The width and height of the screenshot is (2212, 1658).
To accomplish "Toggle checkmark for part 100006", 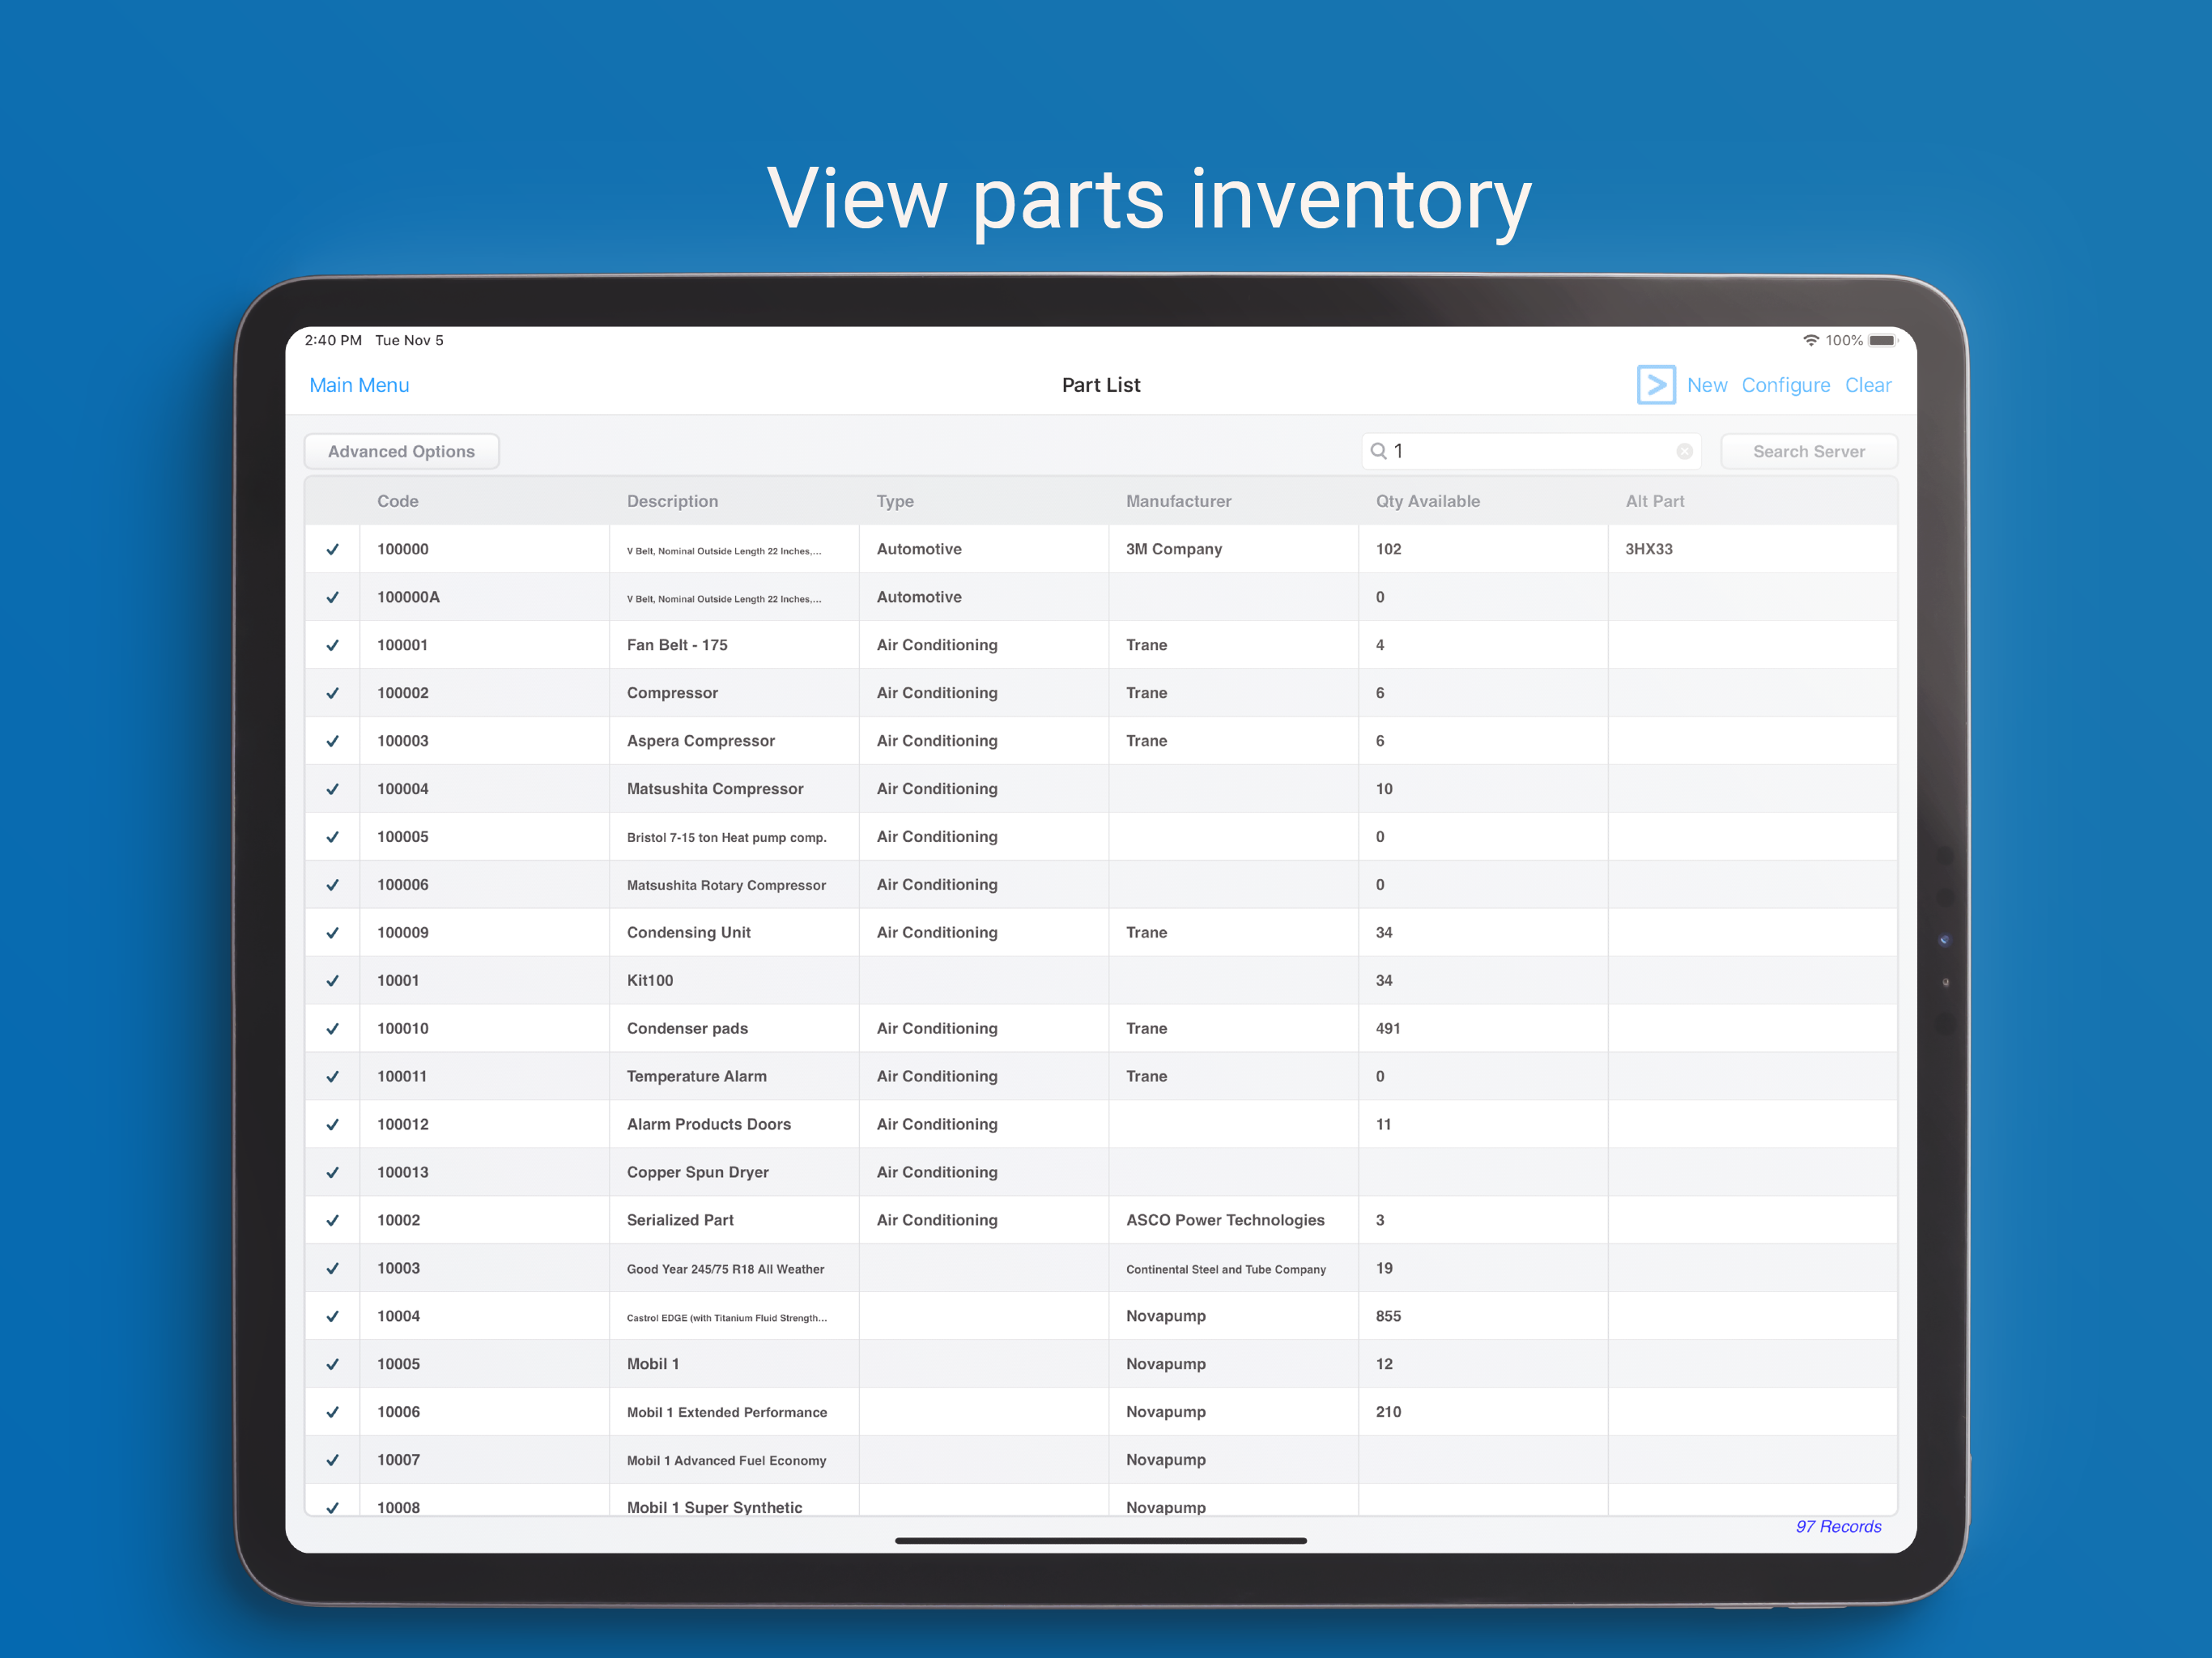I will coord(333,885).
